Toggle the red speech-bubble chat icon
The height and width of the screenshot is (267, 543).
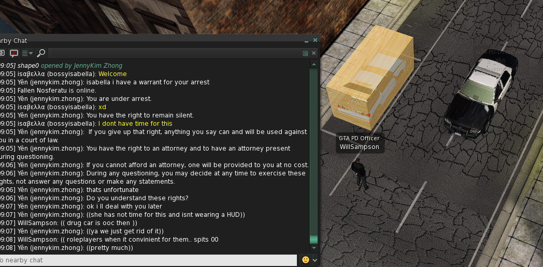coord(14,53)
